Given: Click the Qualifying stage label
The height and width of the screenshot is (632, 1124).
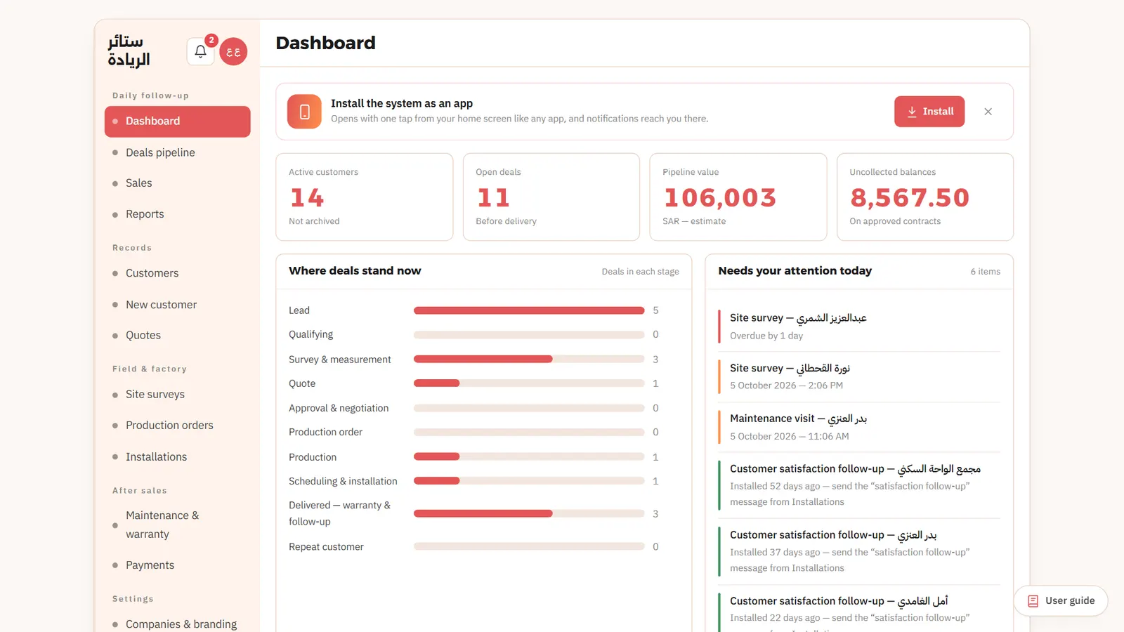Looking at the screenshot, I should 311,335.
